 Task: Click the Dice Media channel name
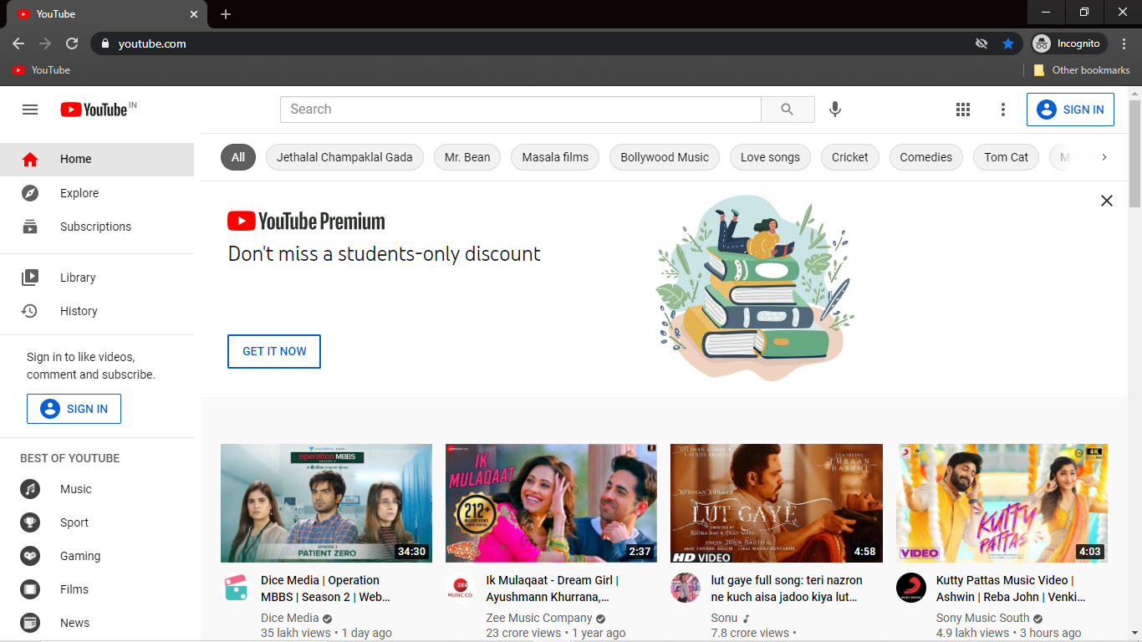pyautogui.click(x=290, y=618)
